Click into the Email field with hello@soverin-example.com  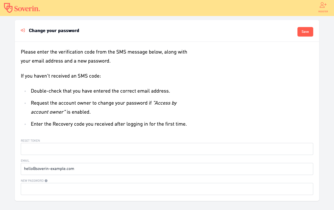pos(167,169)
